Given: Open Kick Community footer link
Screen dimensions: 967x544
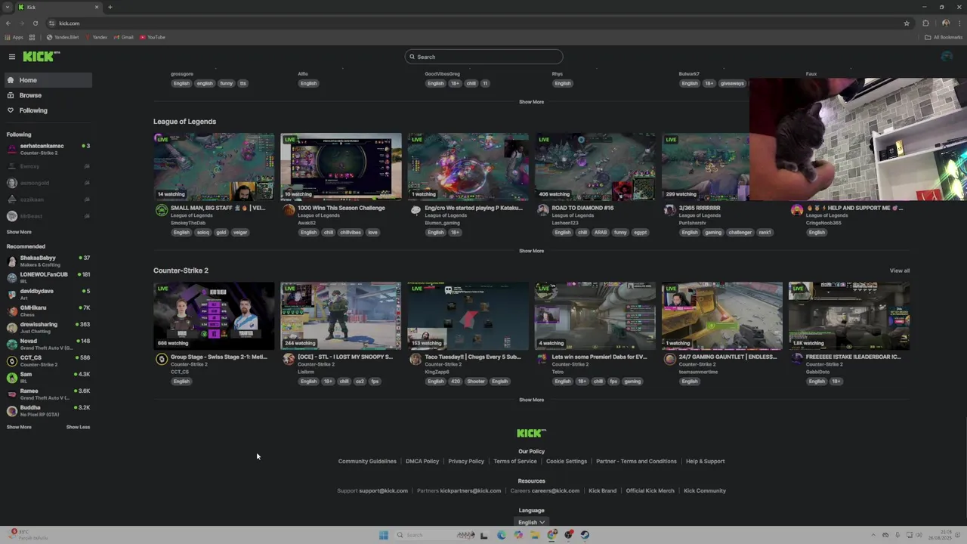Looking at the screenshot, I should 705,490.
